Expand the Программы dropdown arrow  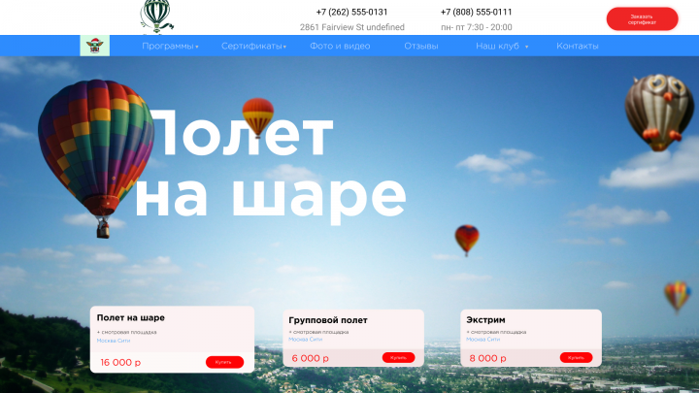point(196,47)
